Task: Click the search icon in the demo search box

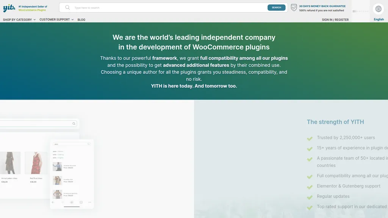Action: coord(74,124)
